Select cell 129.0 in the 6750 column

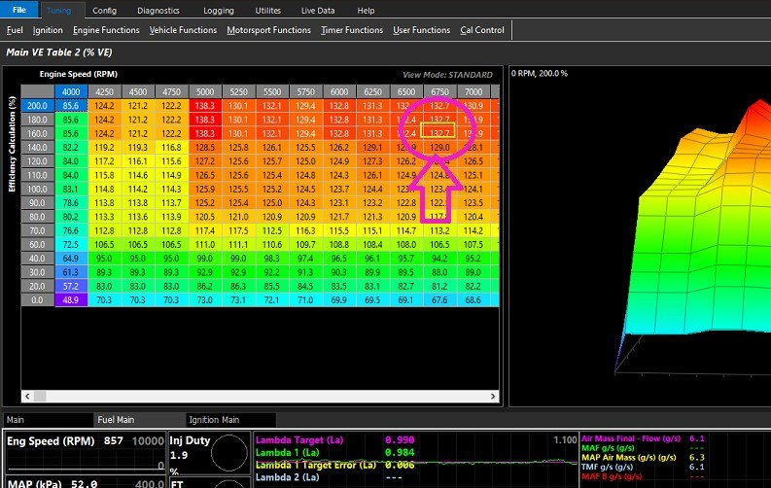439,148
